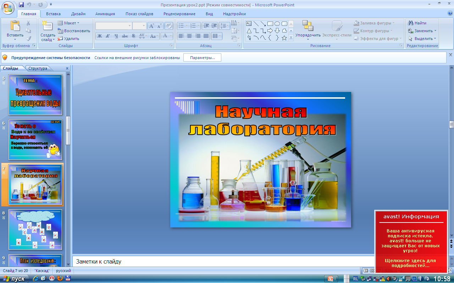Select slide 5 Удивительные превращения воды thumbnail
Viewport: 454px width, 283px height.
pyautogui.click(x=35, y=95)
